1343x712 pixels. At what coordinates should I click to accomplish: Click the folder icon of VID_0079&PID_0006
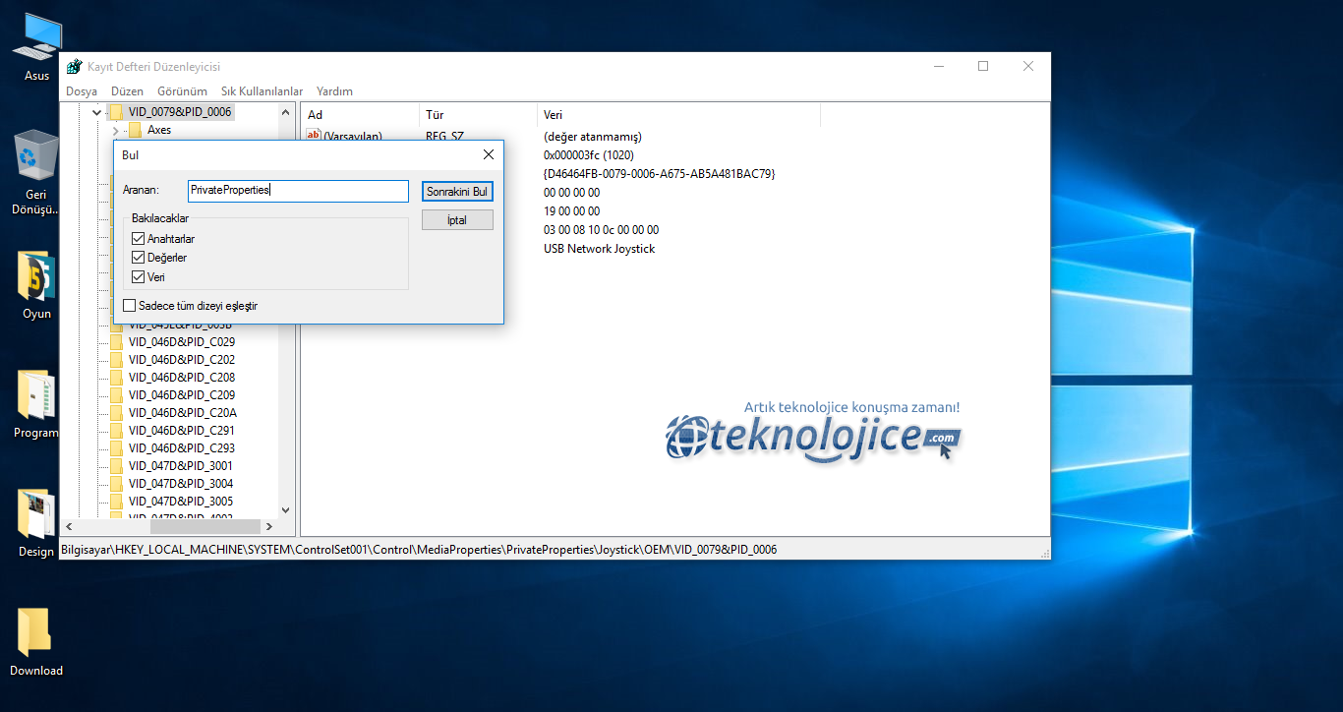(116, 112)
